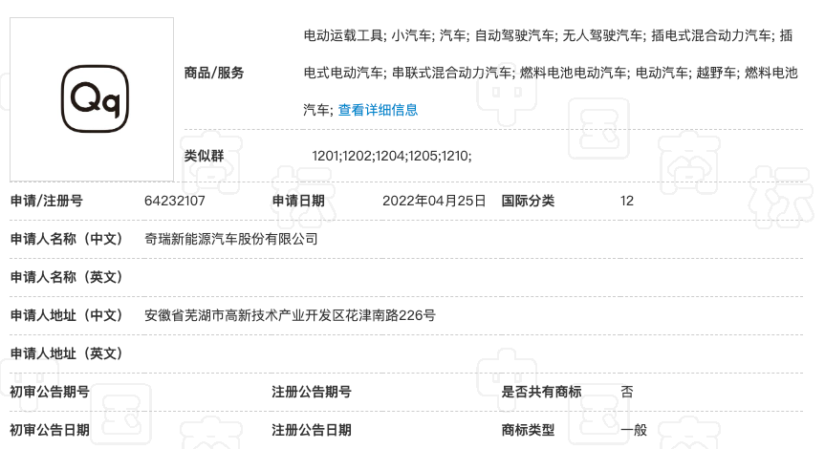Select similar group codes 1201;1202;1204;1205;1210;
825x449 pixels.
click(392, 156)
